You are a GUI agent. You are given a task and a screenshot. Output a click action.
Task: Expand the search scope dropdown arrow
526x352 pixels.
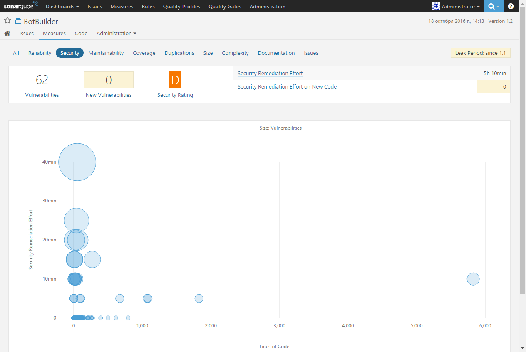pos(497,6)
